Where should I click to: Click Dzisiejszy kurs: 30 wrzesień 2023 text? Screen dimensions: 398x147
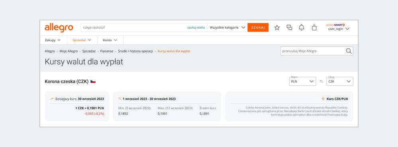click(x=79, y=99)
